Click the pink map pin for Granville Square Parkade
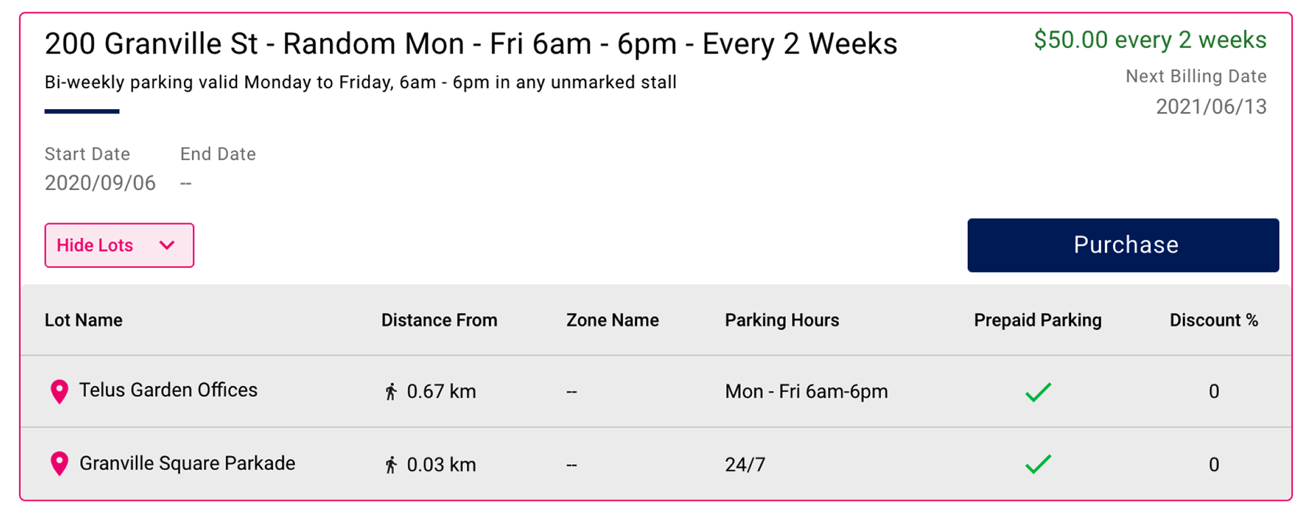Screen dimensions: 1304x517 [60, 464]
